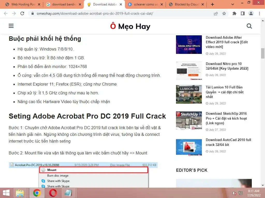
Task: Close the download bandicam tab
Action: 80,4
